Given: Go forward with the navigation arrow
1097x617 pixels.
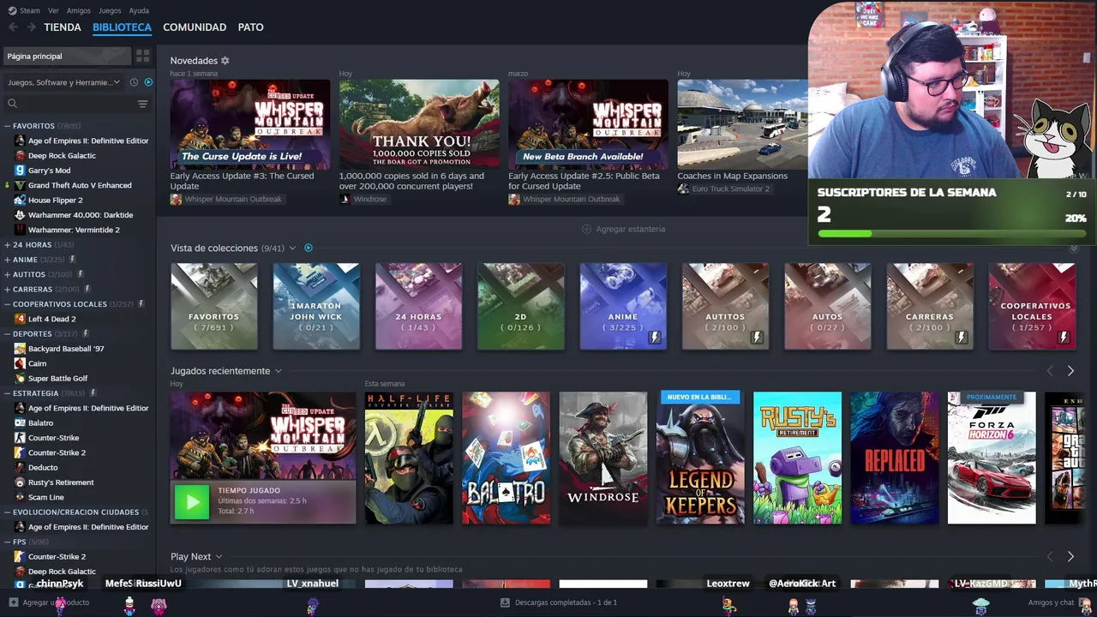Looking at the screenshot, I should (31, 27).
